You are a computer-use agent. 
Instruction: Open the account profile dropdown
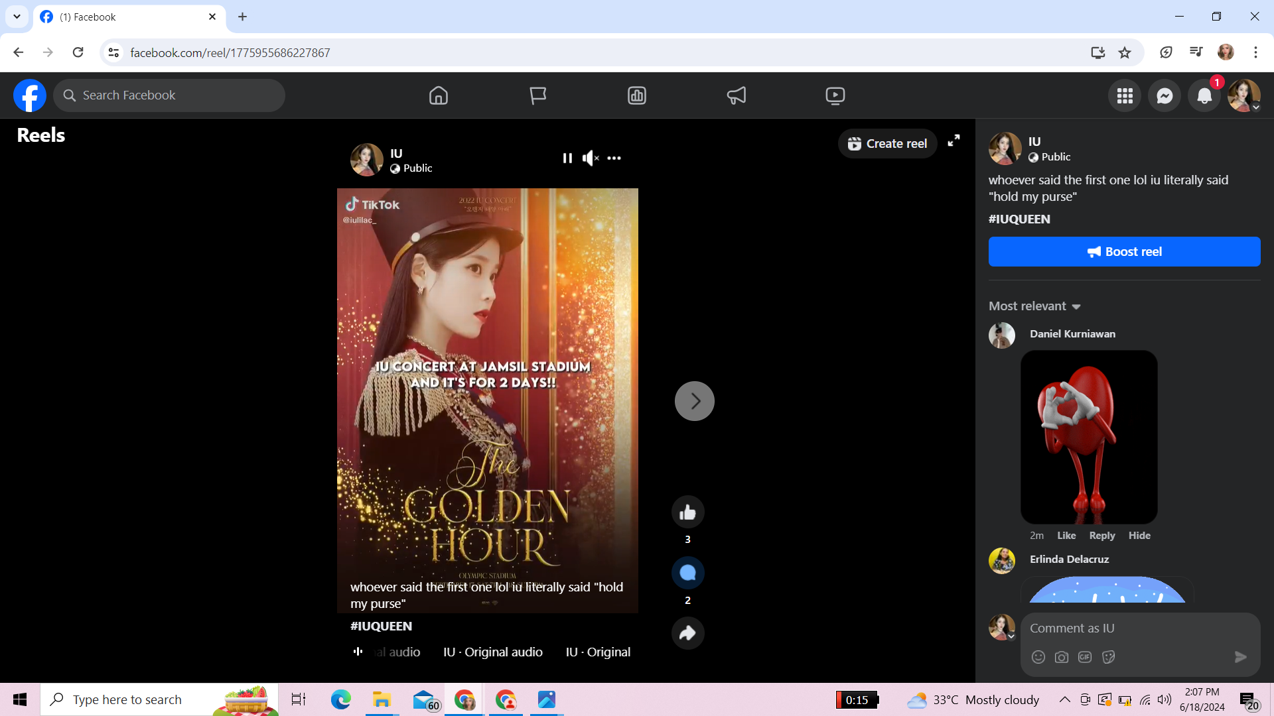coord(1243,95)
